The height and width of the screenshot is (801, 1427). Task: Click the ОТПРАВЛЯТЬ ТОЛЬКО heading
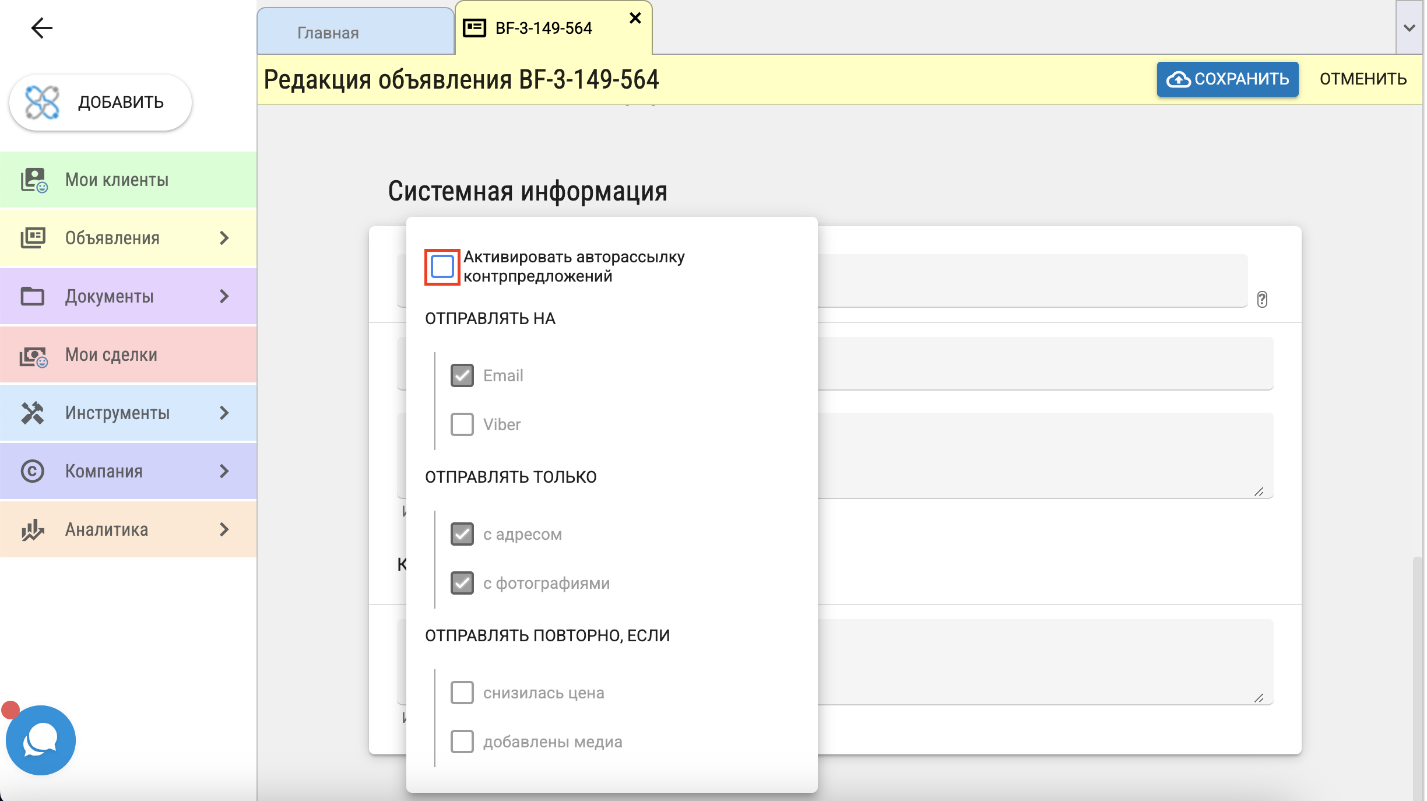point(511,477)
